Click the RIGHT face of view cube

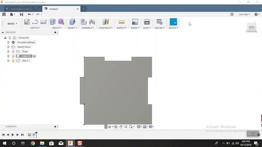(x=251, y=27)
